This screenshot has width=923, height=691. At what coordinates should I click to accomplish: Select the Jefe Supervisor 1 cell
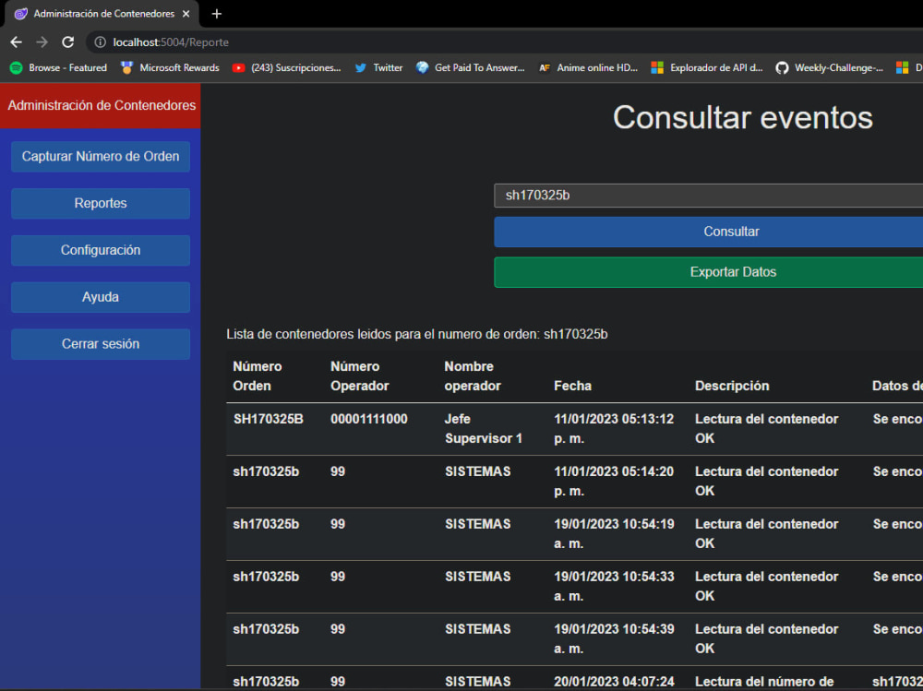(x=484, y=428)
